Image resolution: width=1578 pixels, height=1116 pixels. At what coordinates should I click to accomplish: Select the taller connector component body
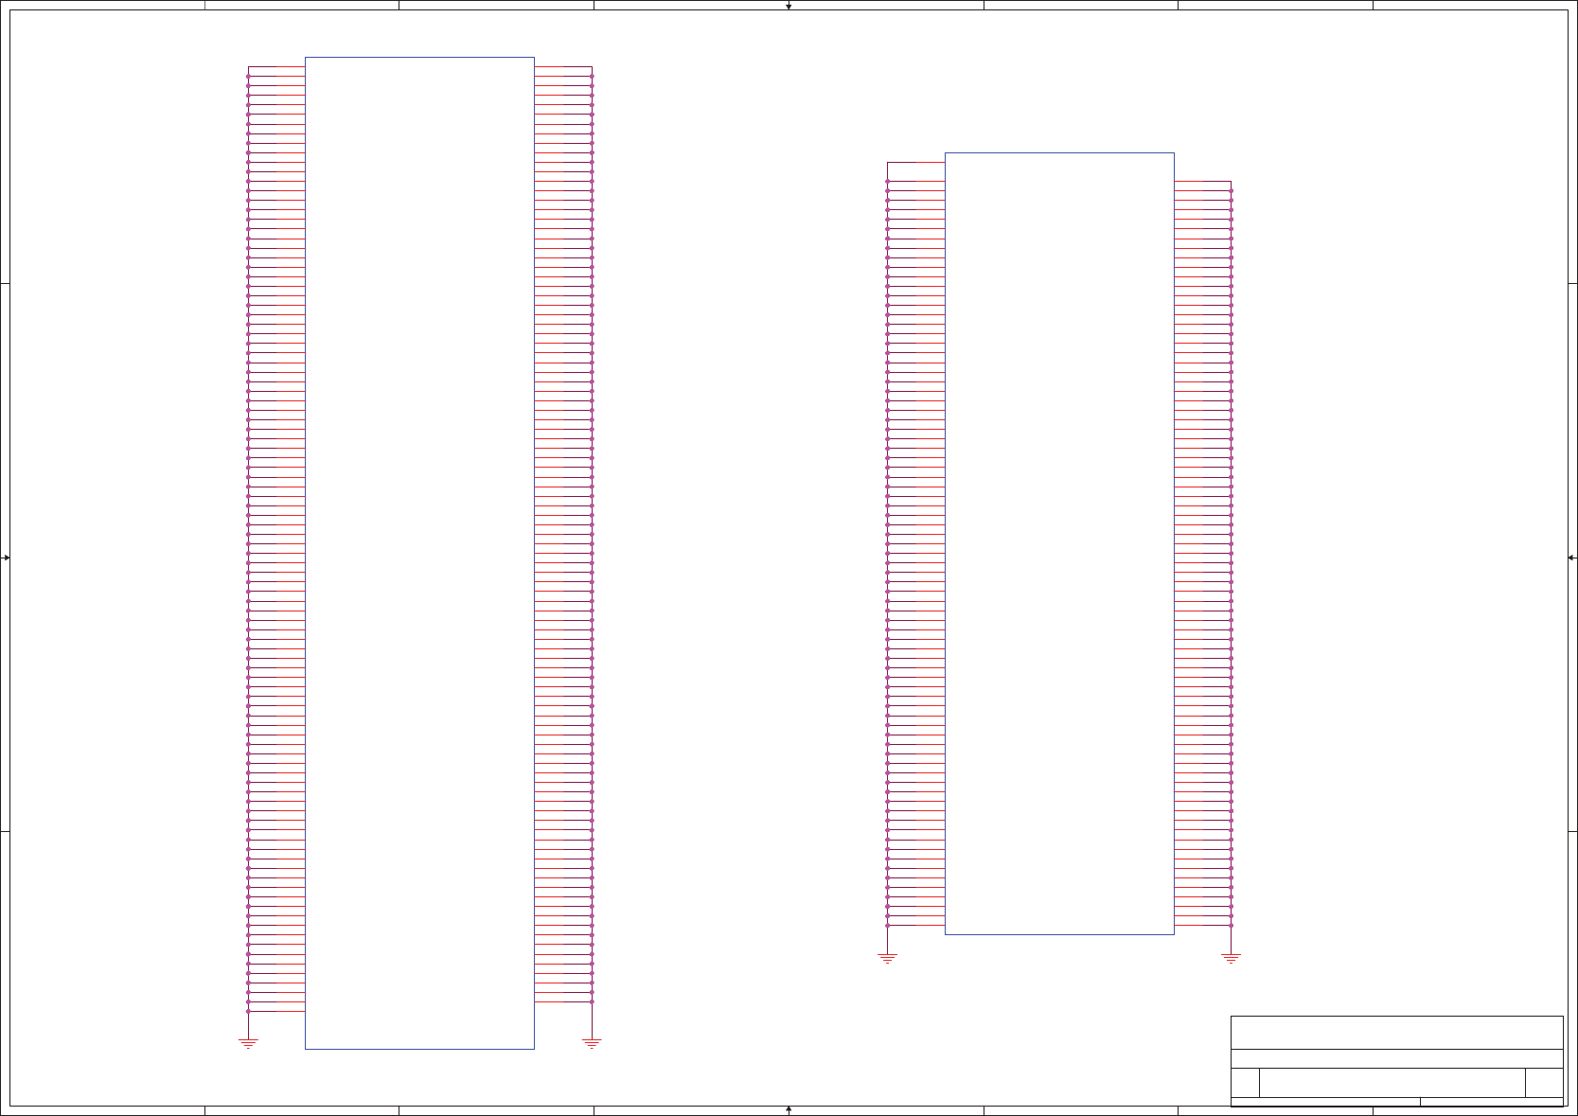(x=419, y=553)
